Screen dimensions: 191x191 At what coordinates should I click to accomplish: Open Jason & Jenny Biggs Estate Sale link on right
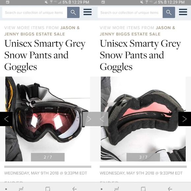(x=137, y=31)
